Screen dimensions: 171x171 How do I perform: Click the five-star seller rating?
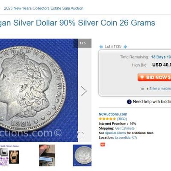click(x=107, y=119)
